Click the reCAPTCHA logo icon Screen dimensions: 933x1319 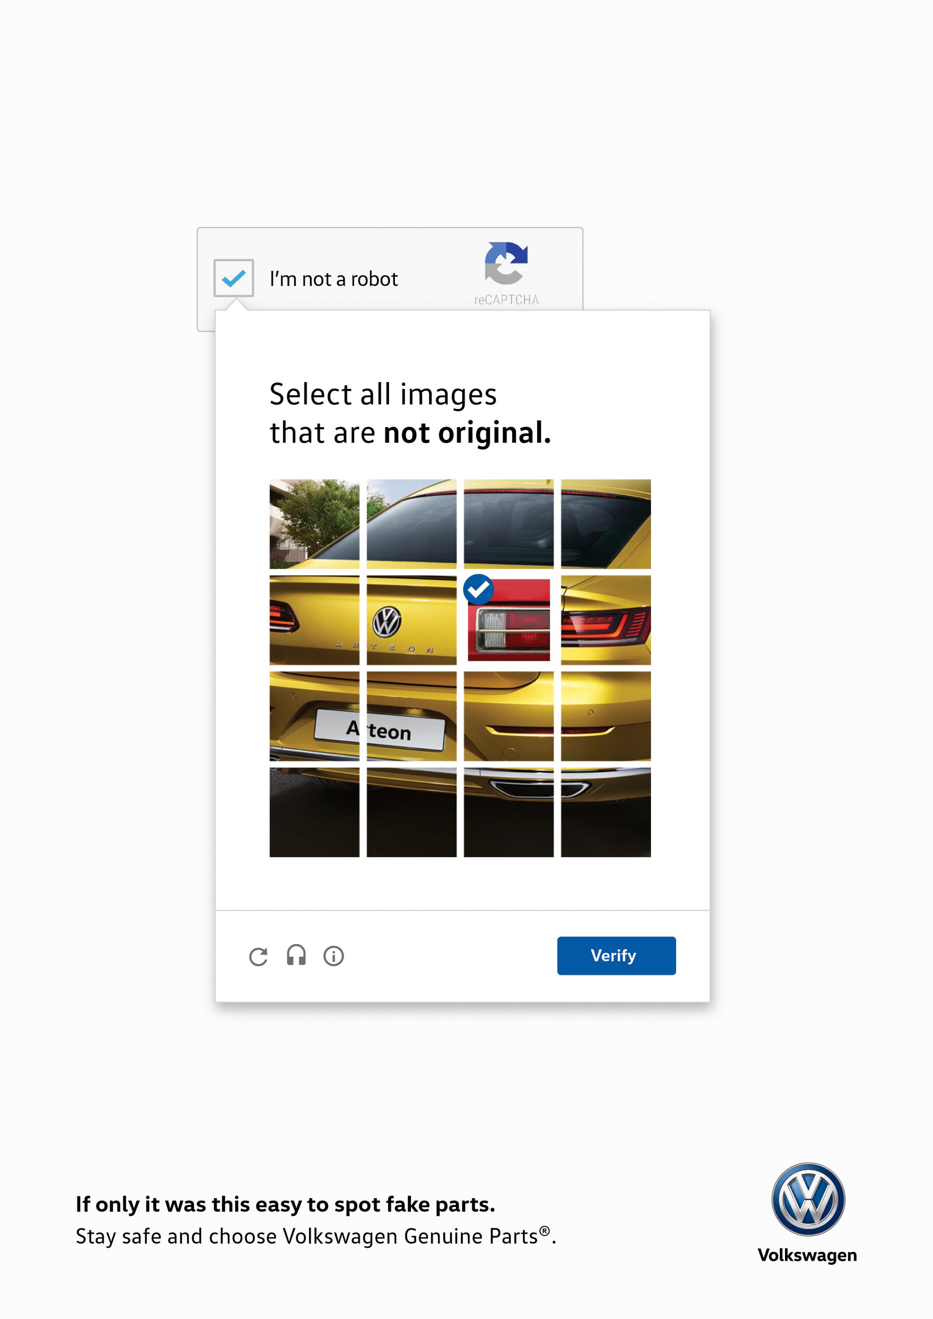tap(506, 263)
